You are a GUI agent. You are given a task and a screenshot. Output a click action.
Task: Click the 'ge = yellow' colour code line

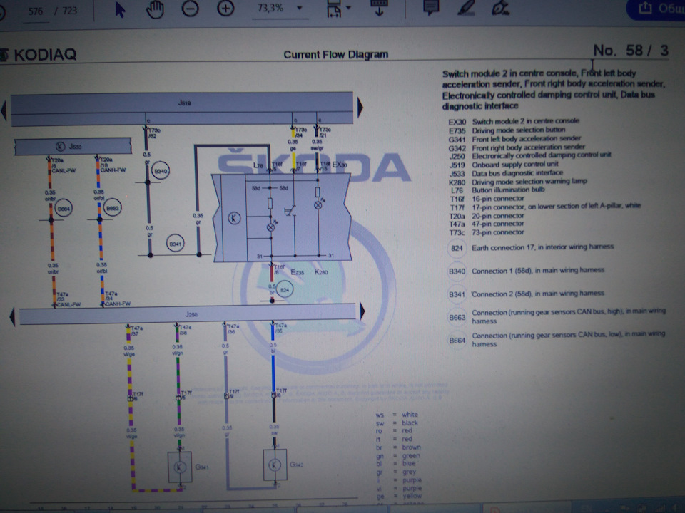click(399, 496)
